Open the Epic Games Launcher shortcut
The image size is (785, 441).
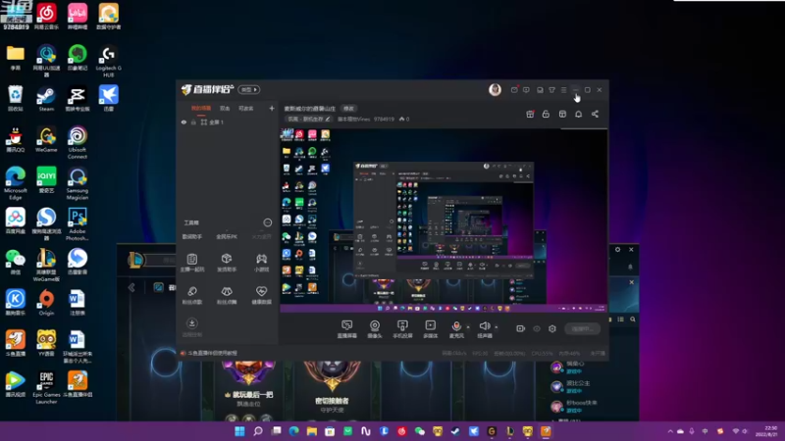pos(46,388)
